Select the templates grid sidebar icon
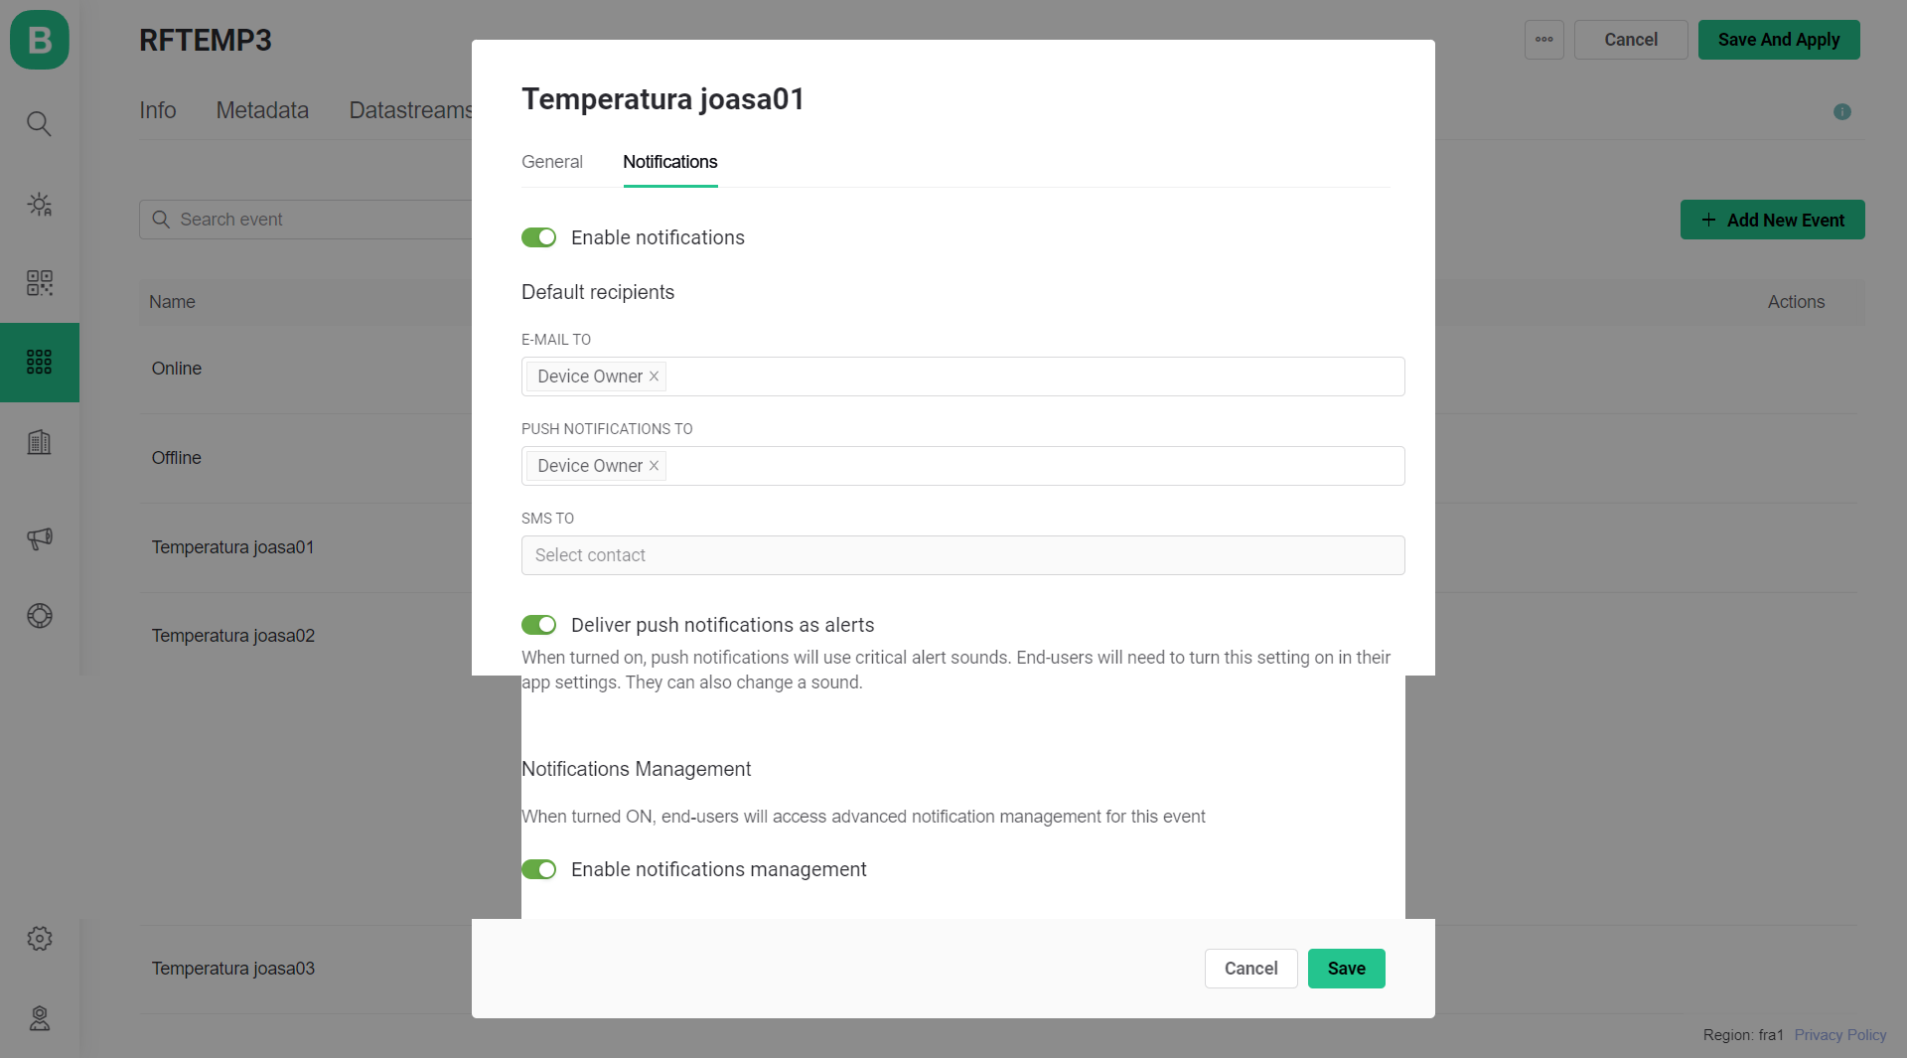The width and height of the screenshot is (1907, 1058). tap(39, 363)
